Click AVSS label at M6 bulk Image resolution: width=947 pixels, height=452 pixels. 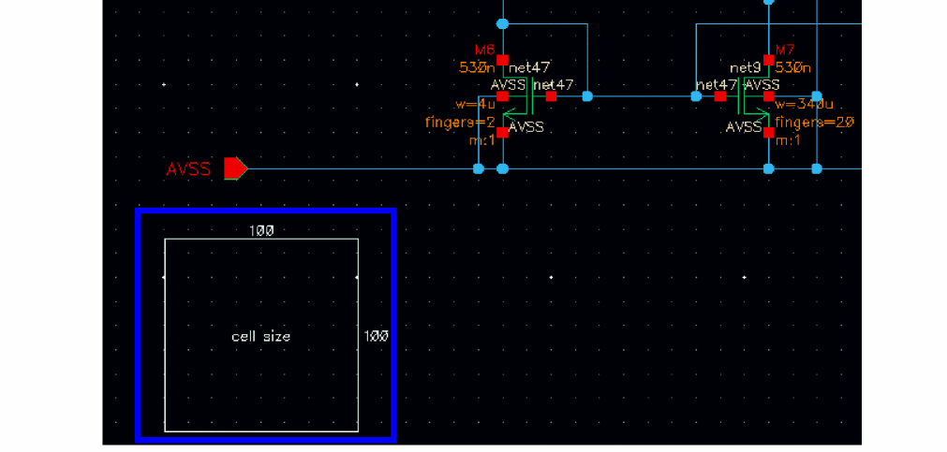(509, 85)
